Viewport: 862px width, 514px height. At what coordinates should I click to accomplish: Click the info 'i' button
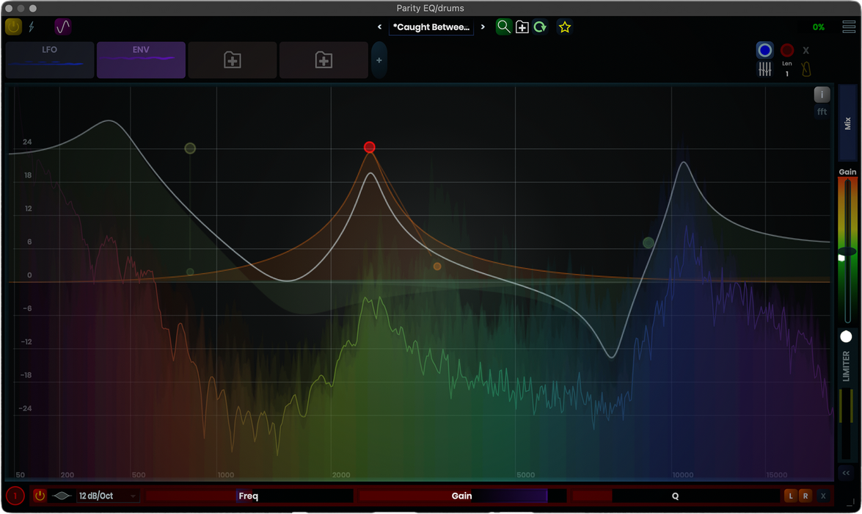822,94
